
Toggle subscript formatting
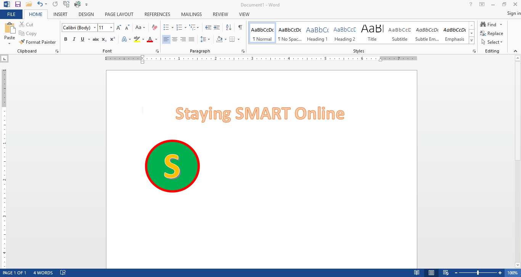pyautogui.click(x=104, y=39)
